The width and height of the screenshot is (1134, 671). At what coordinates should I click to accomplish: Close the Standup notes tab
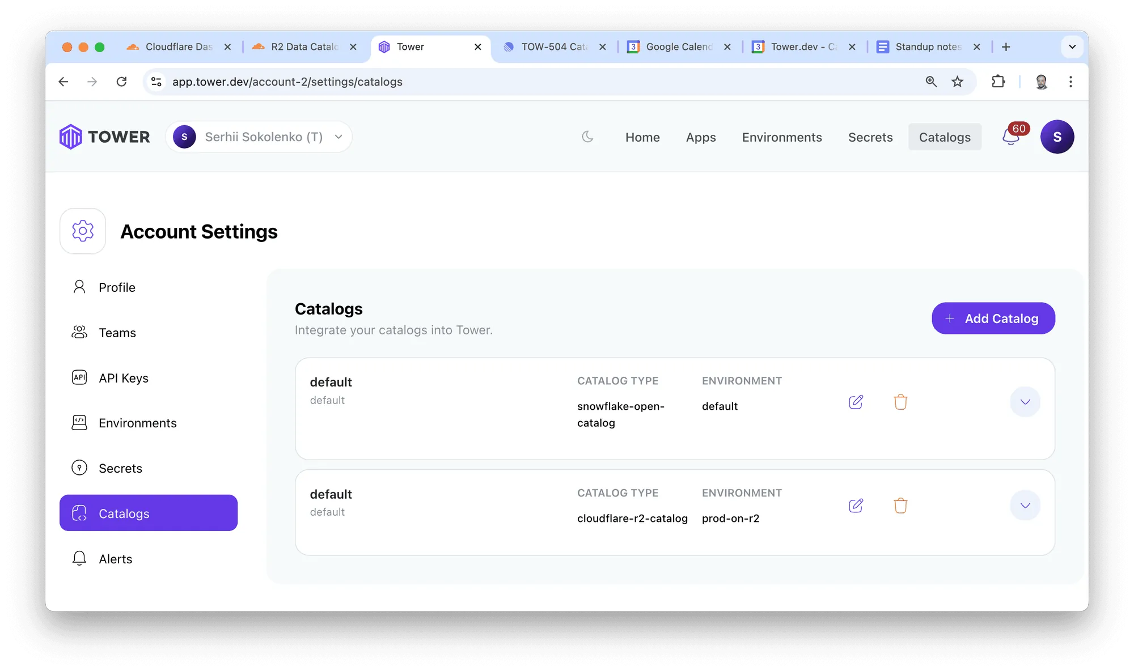[x=977, y=46]
